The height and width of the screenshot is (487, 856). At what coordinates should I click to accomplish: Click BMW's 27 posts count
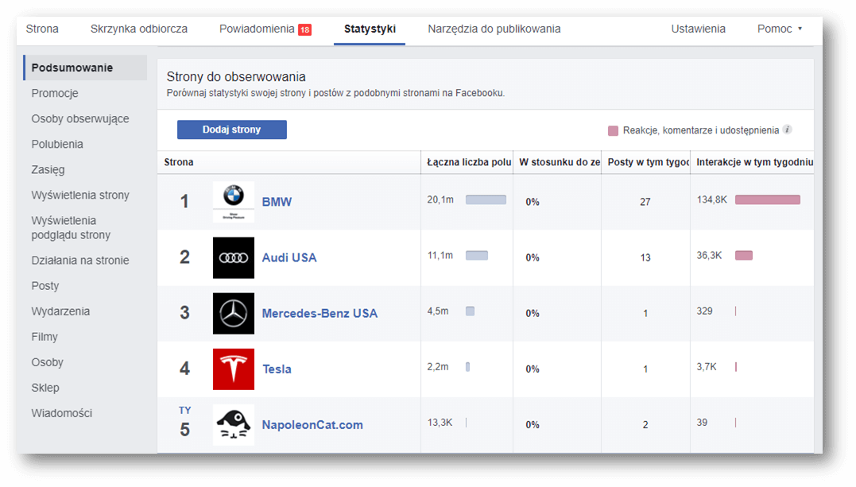click(x=645, y=202)
